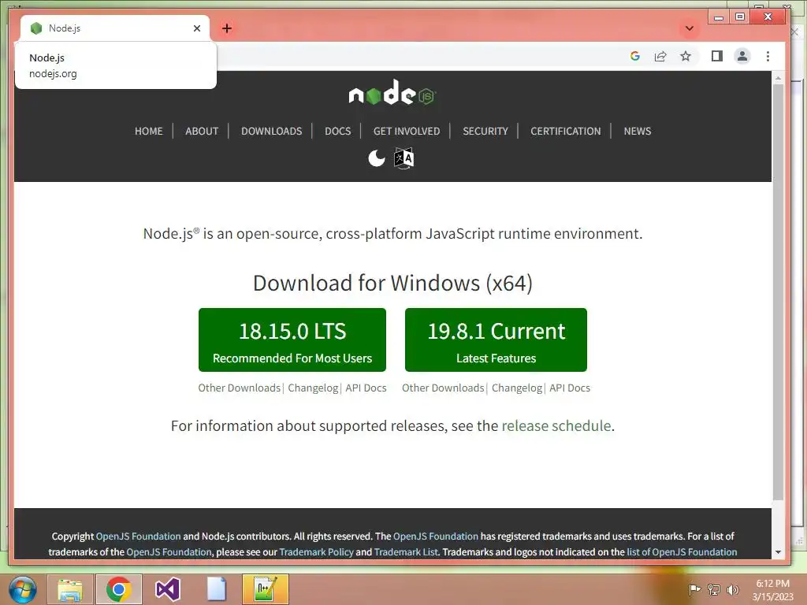Open the Trademark List link

pyautogui.click(x=406, y=552)
